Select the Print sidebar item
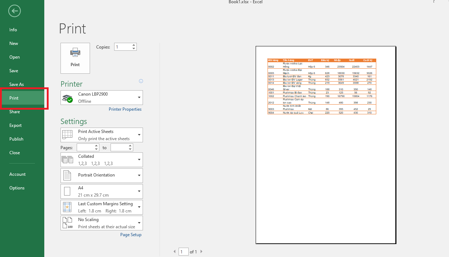The width and height of the screenshot is (449, 257). (22, 98)
